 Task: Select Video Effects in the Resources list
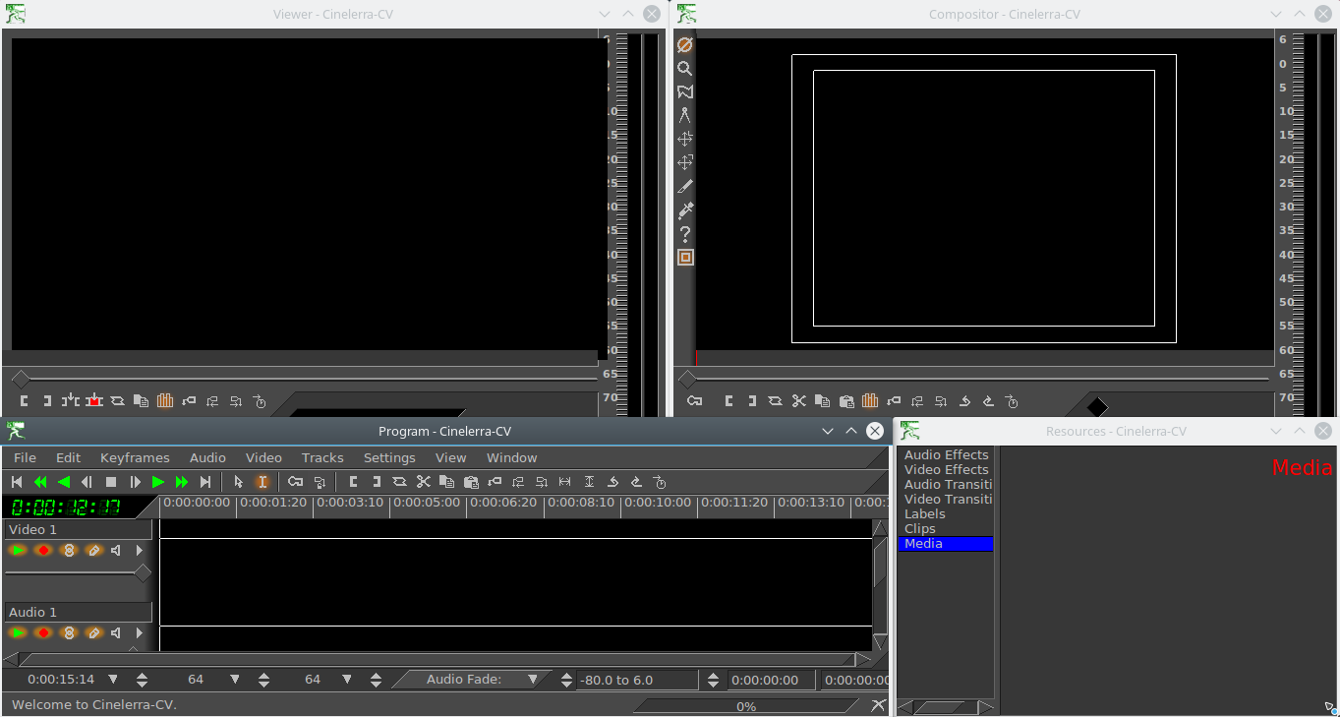click(946, 470)
